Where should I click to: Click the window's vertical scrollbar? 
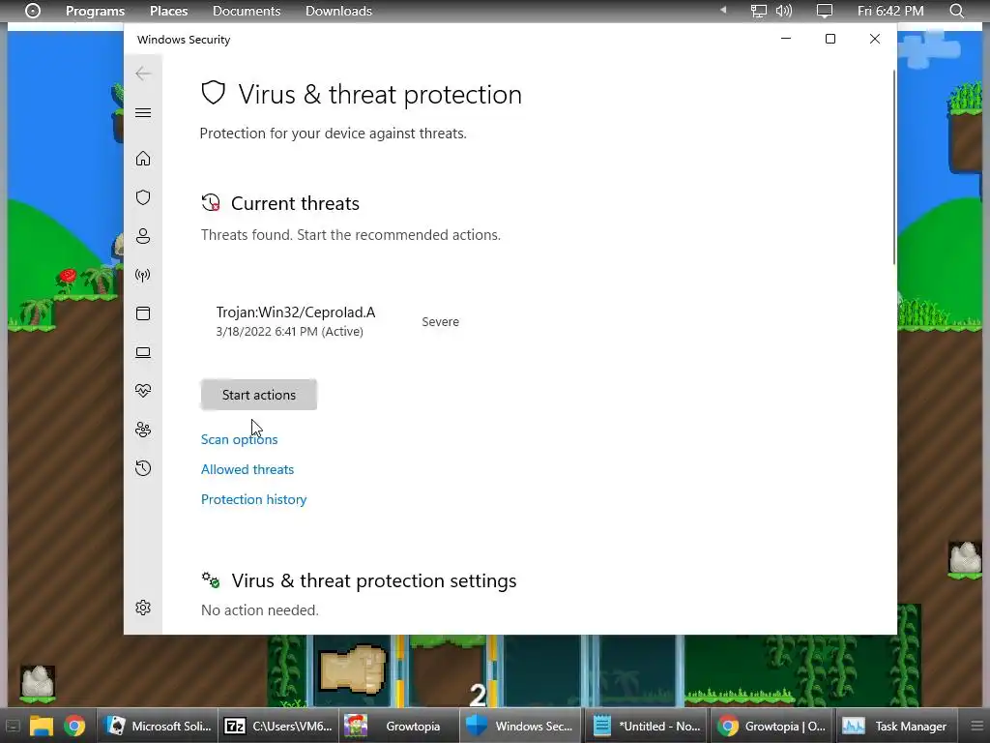click(894, 167)
